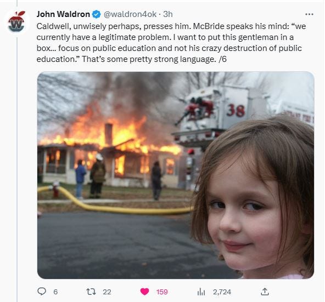
Task: Click the reply speech bubble icon
Action: click(42, 292)
